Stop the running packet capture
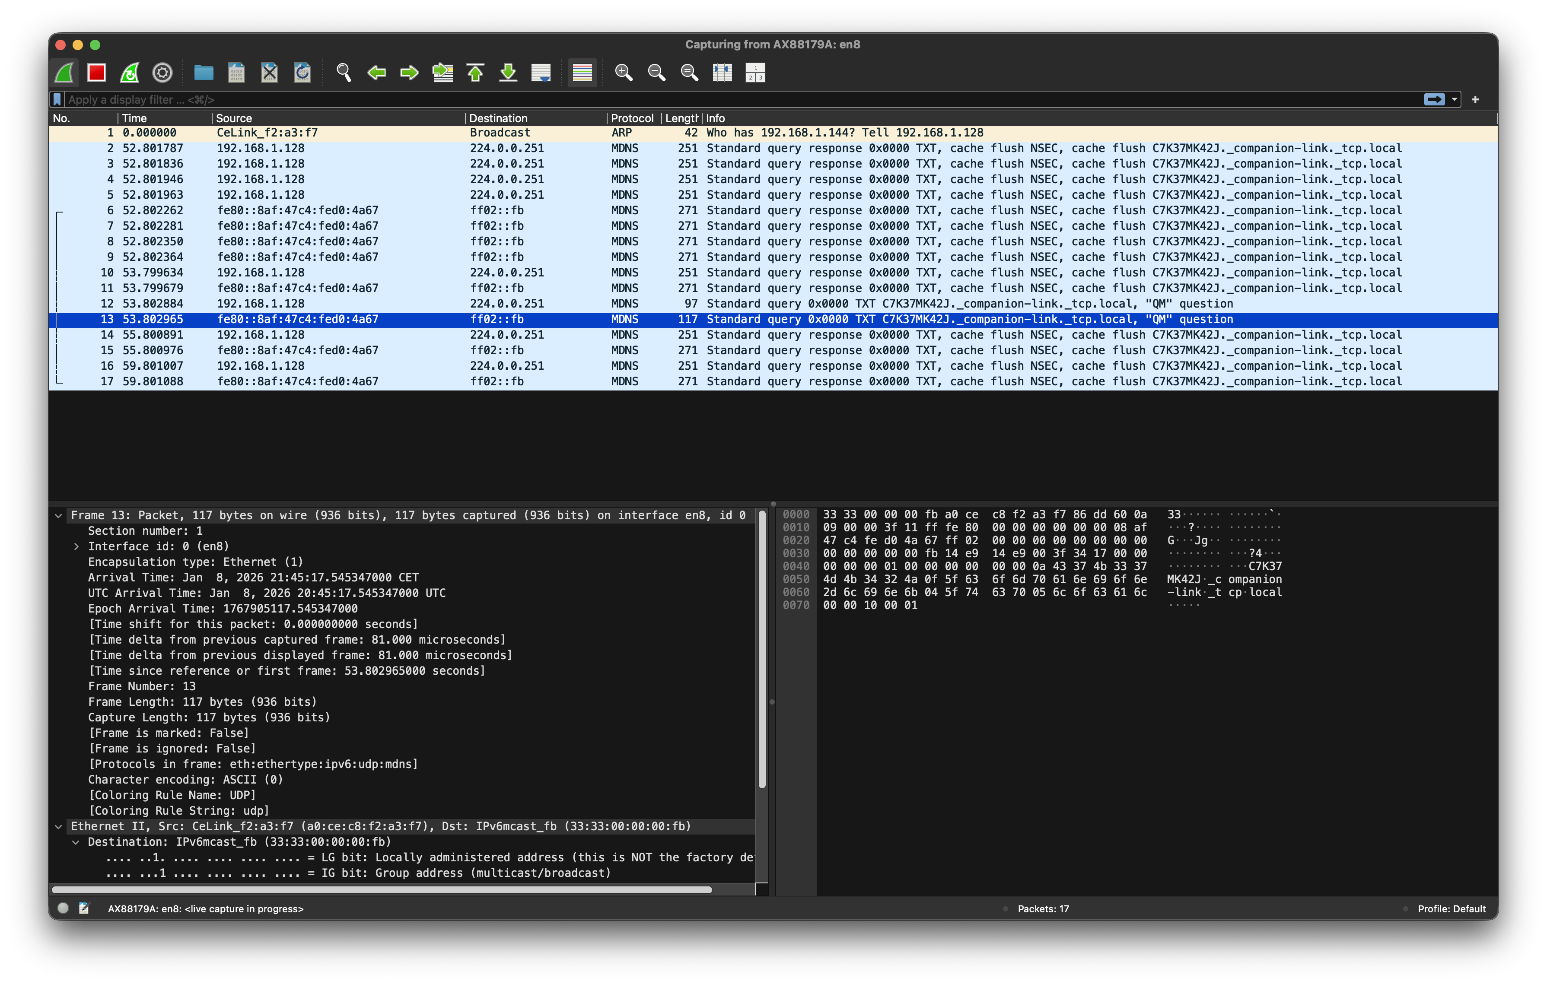The height and width of the screenshot is (984, 1547). pos(96,73)
